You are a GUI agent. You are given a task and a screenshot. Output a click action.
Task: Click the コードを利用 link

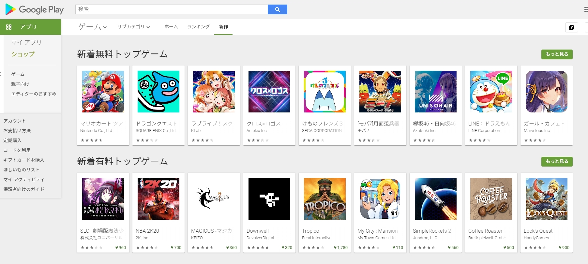point(17,150)
